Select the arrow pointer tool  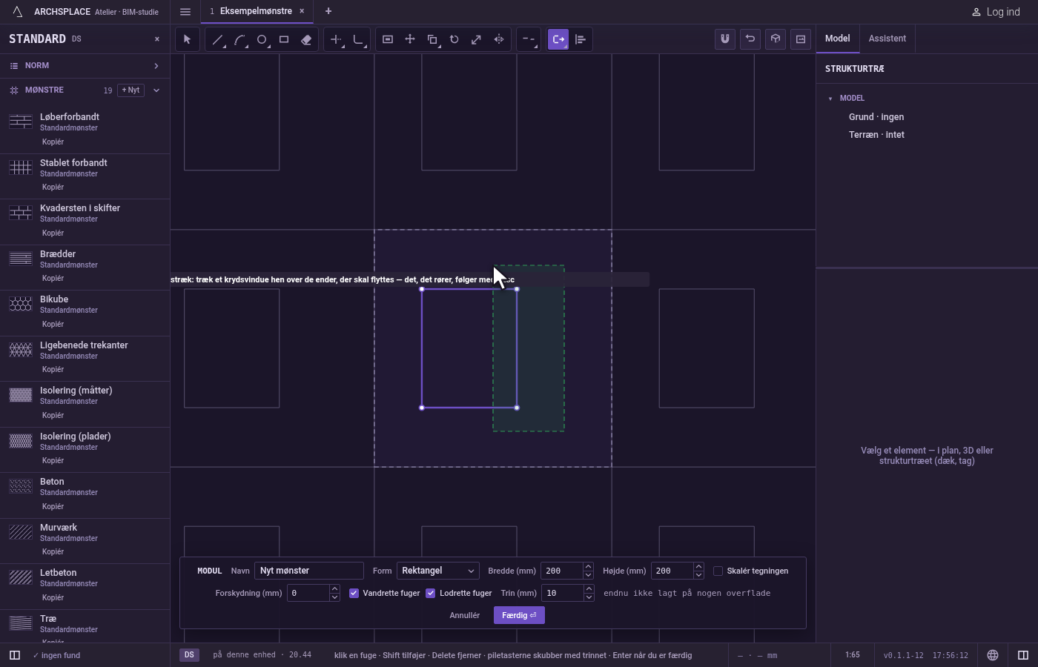pos(187,39)
